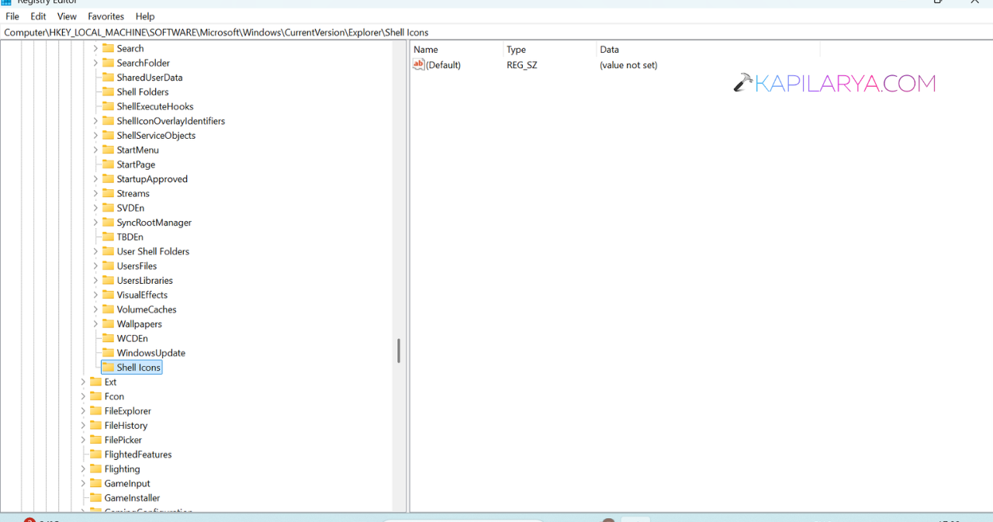Click the TBDEn folder icon
The image size is (993, 522).
(109, 237)
